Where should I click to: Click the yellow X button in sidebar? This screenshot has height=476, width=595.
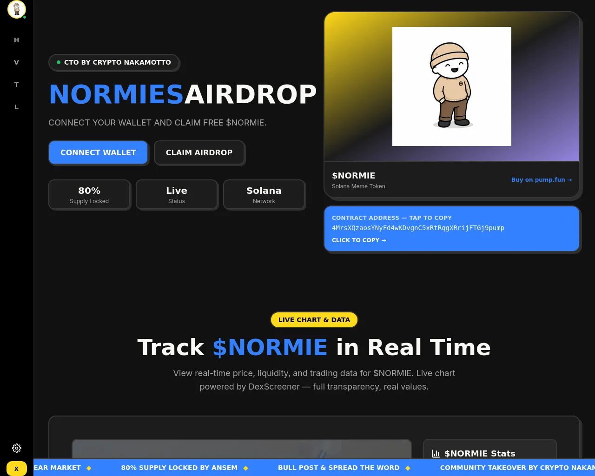tap(17, 469)
